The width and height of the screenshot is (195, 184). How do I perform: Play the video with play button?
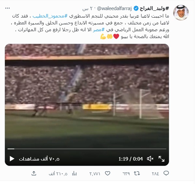coord(12,159)
